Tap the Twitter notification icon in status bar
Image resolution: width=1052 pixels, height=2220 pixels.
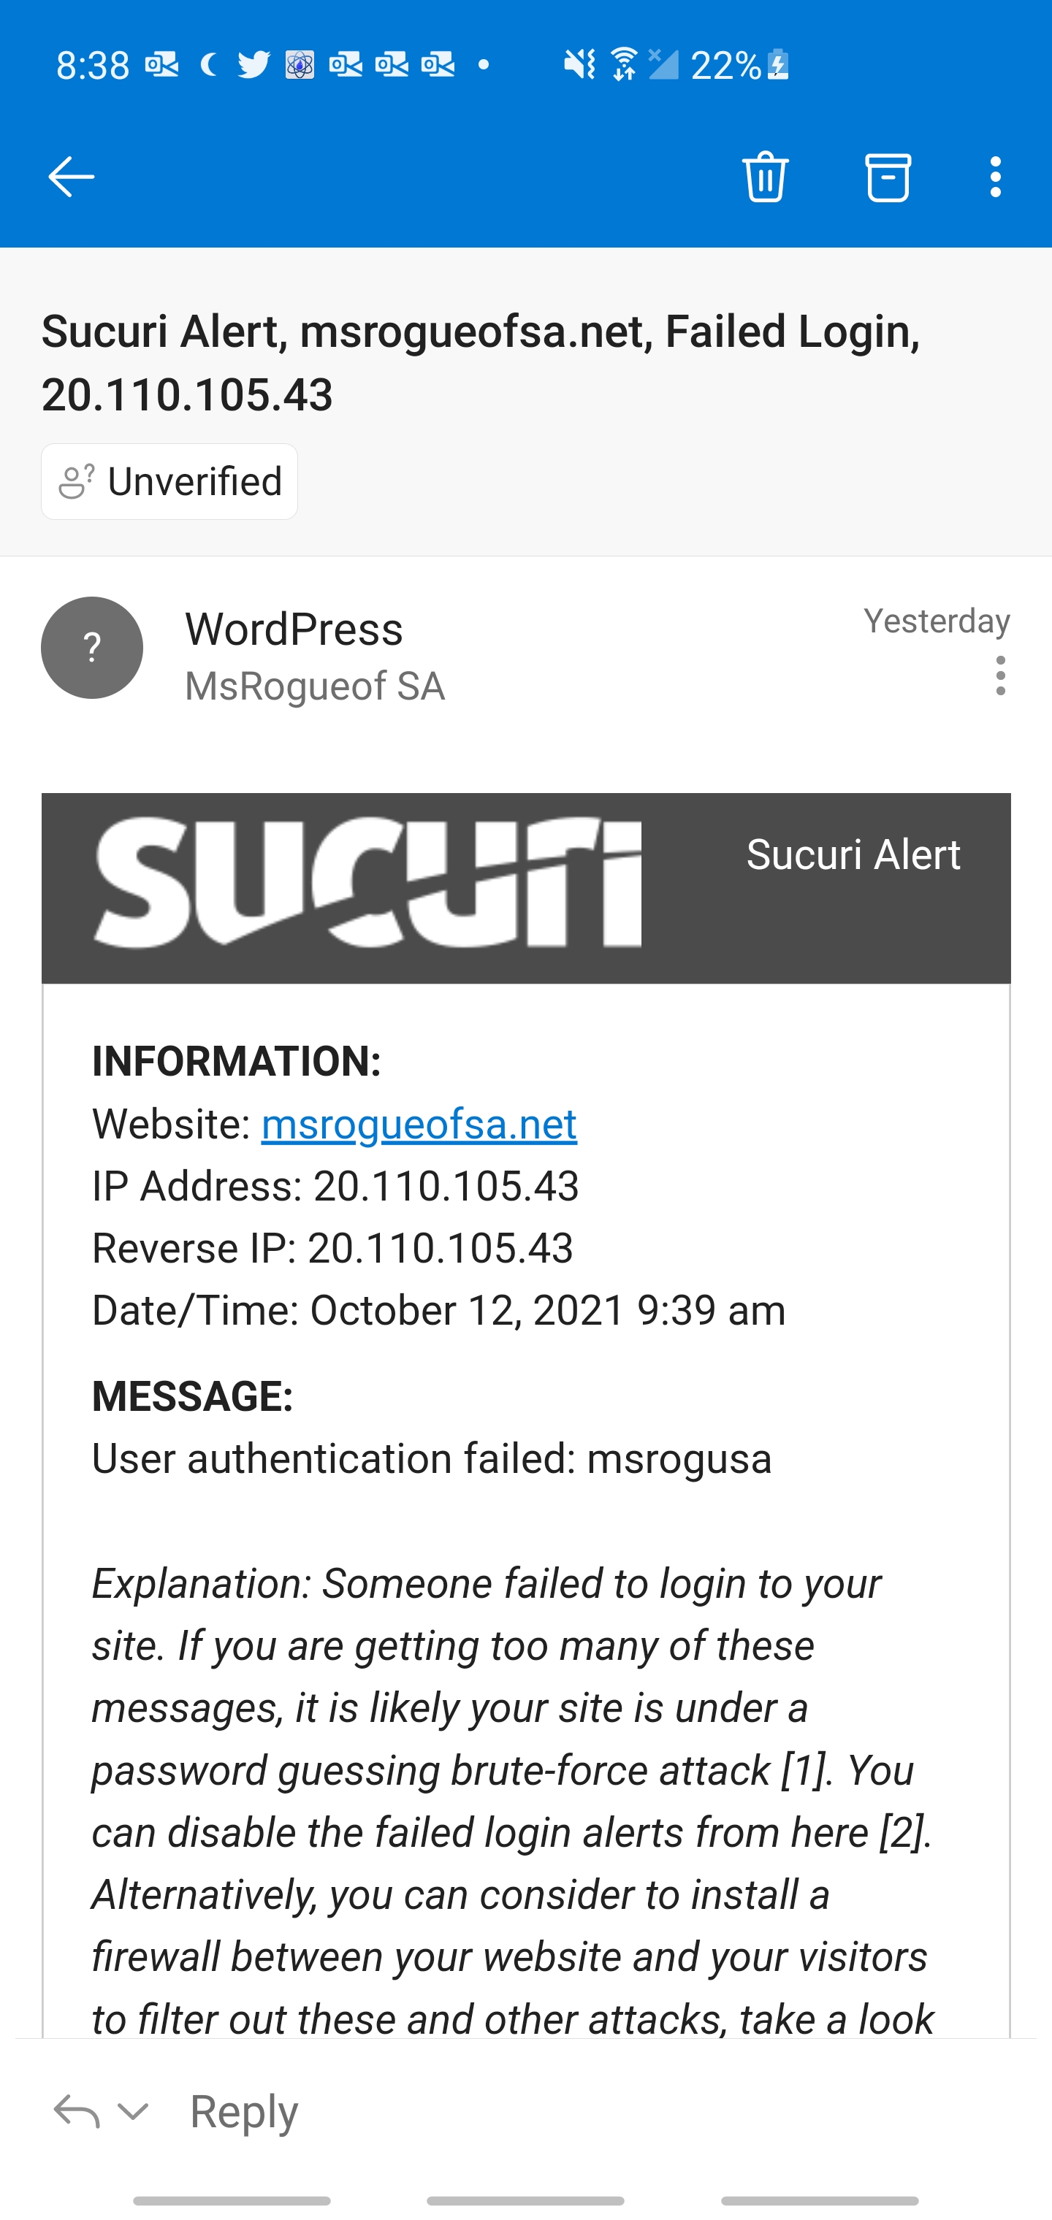click(254, 65)
